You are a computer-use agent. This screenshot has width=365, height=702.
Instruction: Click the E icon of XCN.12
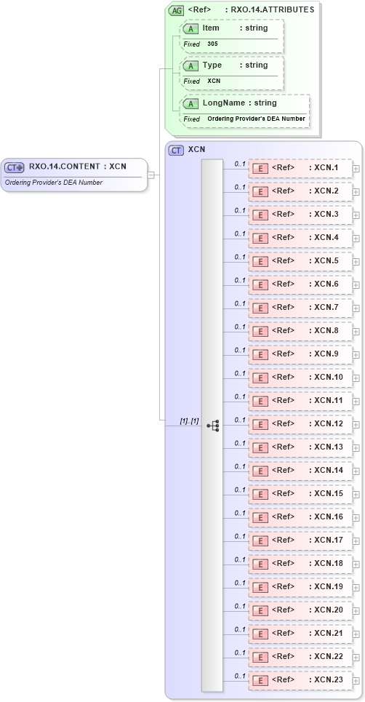260,425
